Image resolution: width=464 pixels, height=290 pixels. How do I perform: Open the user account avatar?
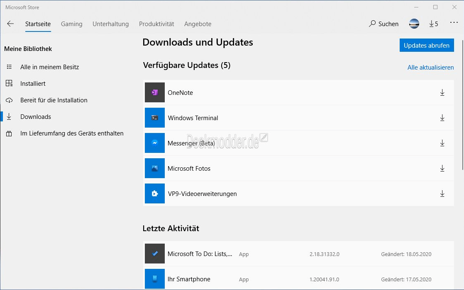click(x=414, y=24)
